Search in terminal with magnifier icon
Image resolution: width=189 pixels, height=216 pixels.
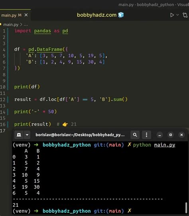(135, 135)
